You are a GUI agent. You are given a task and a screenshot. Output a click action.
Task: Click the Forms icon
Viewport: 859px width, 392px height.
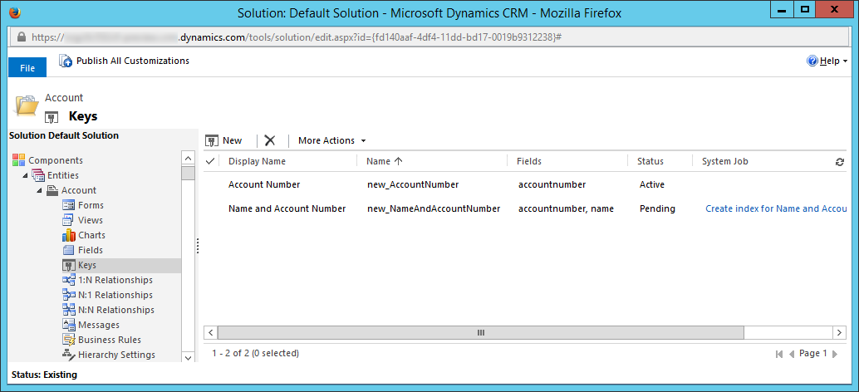click(68, 205)
